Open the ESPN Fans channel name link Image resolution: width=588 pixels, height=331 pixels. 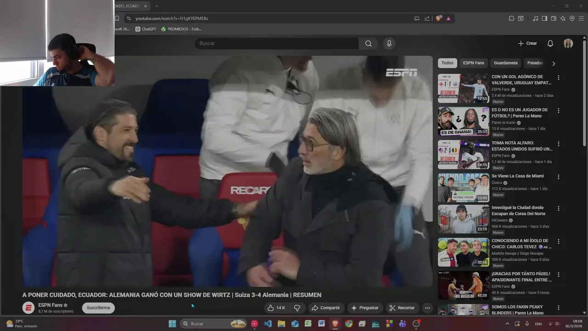click(50, 305)
